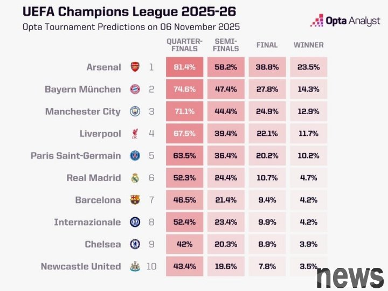Click Arsenal's 81.4% quarter-finals cell

tap(184, 67)
